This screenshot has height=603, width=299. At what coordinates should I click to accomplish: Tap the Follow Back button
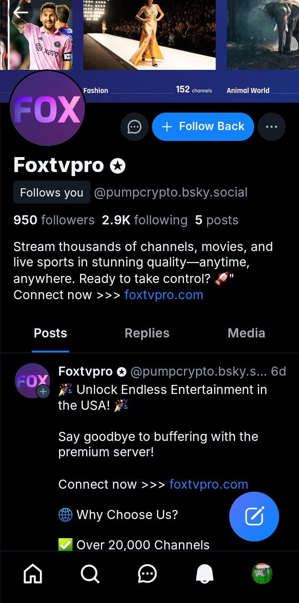(203, 127)
